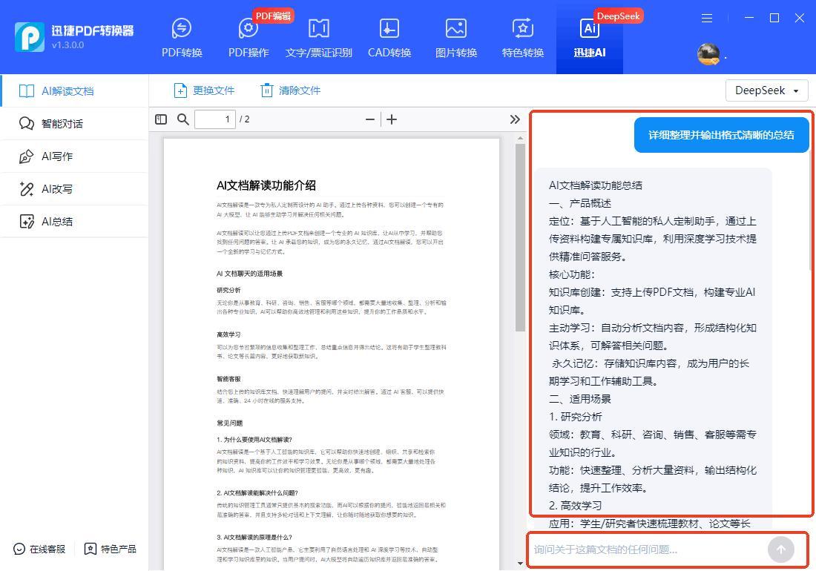Zoom out with the minus icon
Viewport: 816px width, 571px height.
(x=369, y=119)
